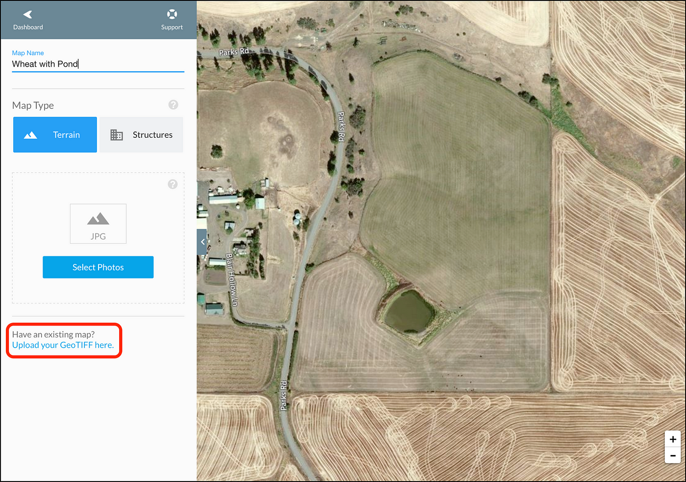The width and height of the screenshot is (686, 482).
Task: Click the Dashboard label in header
Action: click(28, 27)
